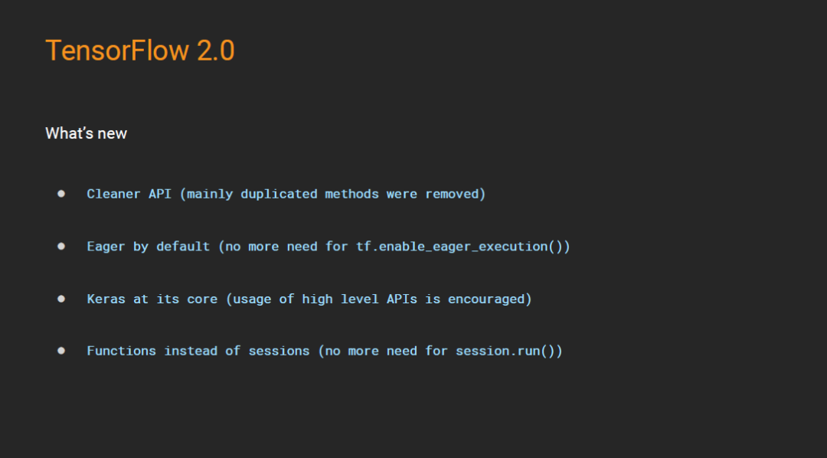Click the bullet beside Keras at its core
827x458 pixels.
tap(61, 298)
